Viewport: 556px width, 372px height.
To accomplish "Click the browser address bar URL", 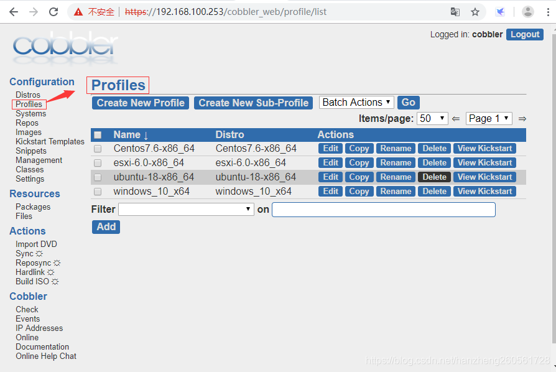I will (226, 12).
